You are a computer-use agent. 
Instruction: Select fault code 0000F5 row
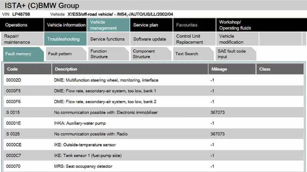(153, 91)
